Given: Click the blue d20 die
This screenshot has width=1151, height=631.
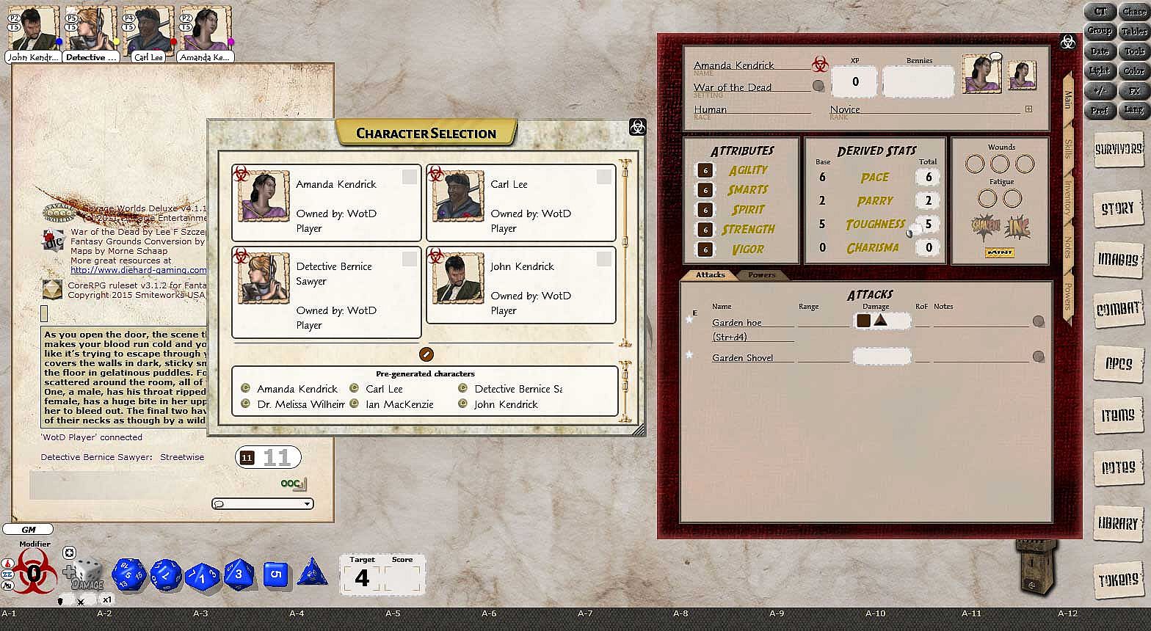Looking at the screenshot, I should pos(129,575).
